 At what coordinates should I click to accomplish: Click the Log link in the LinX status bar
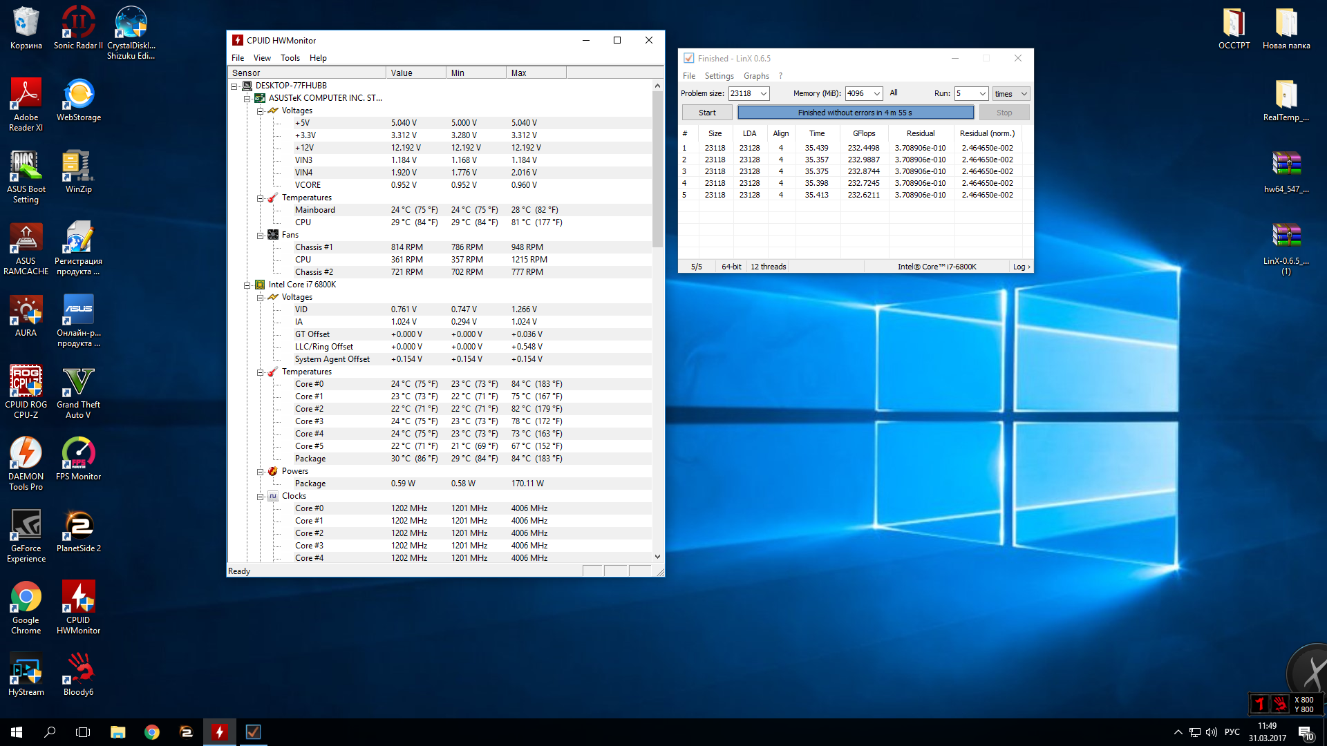pos(1021,267)
